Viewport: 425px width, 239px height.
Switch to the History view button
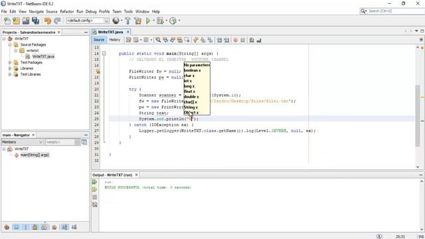click(115, 40)
